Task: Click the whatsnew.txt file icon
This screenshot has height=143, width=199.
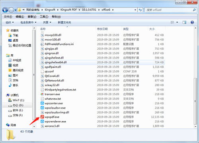Action: click(x=42, y=99)
